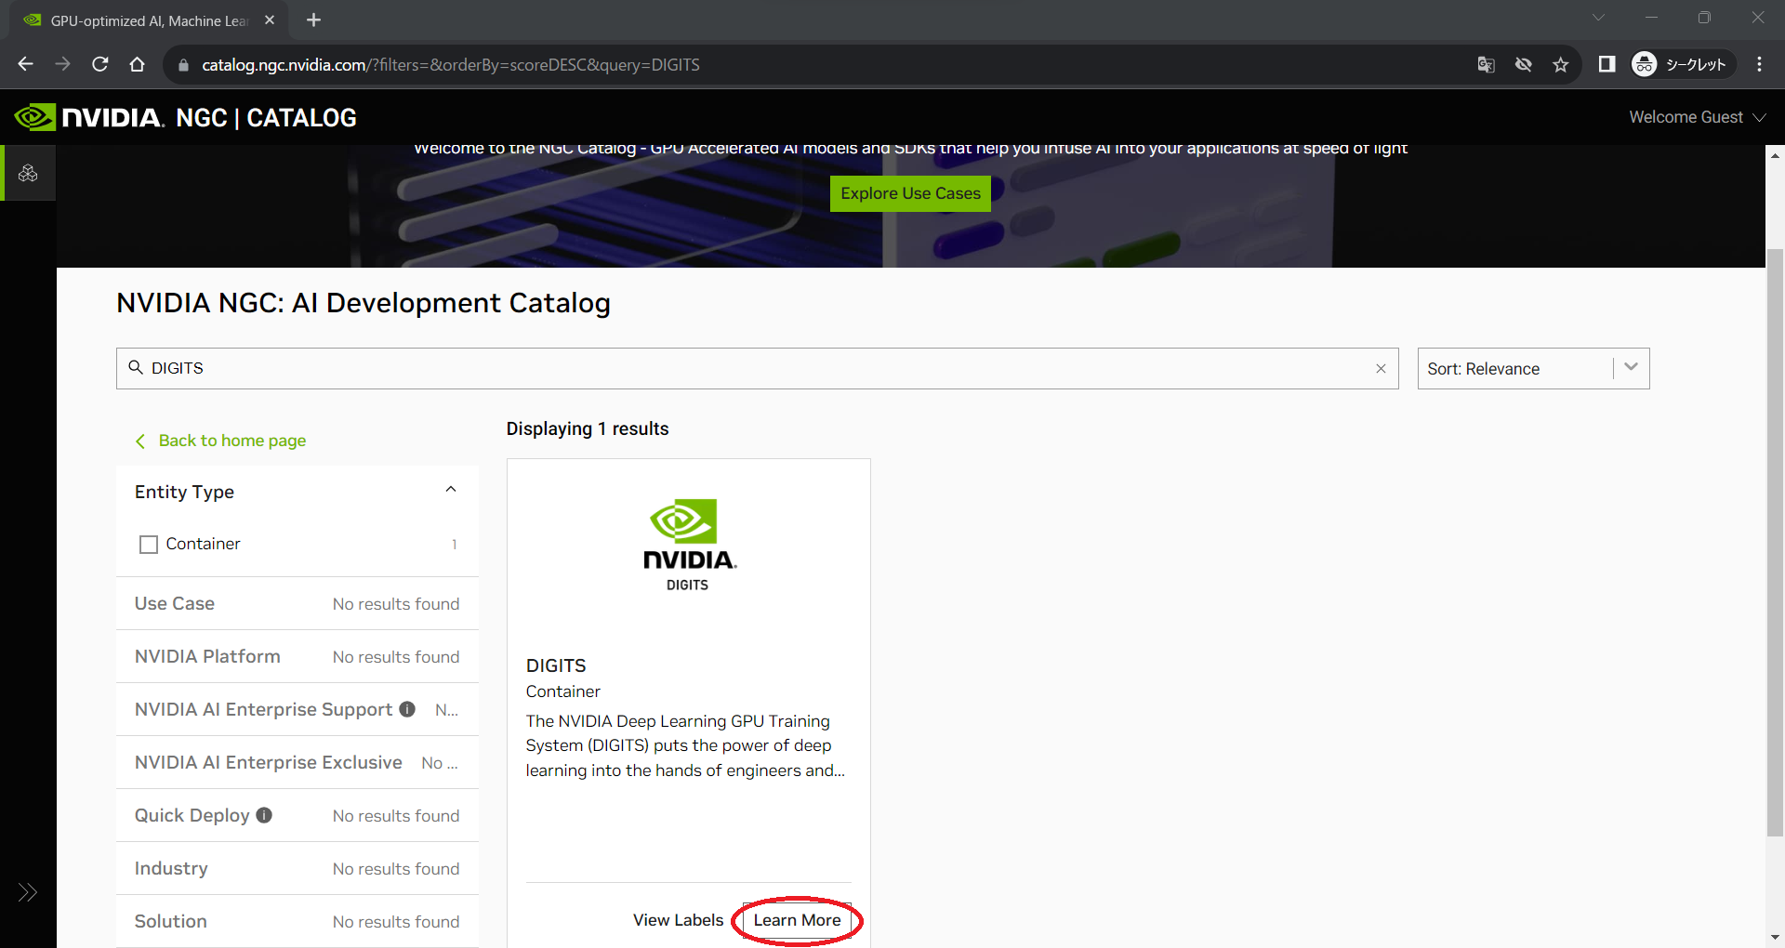Click the Container count '1'
The image size is (1785, 948).
point(454,545)
